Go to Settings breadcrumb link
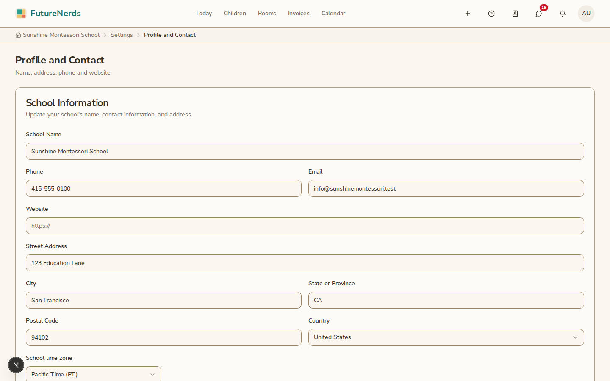This screenshot has height=381, width=610. tap(122, 35)
